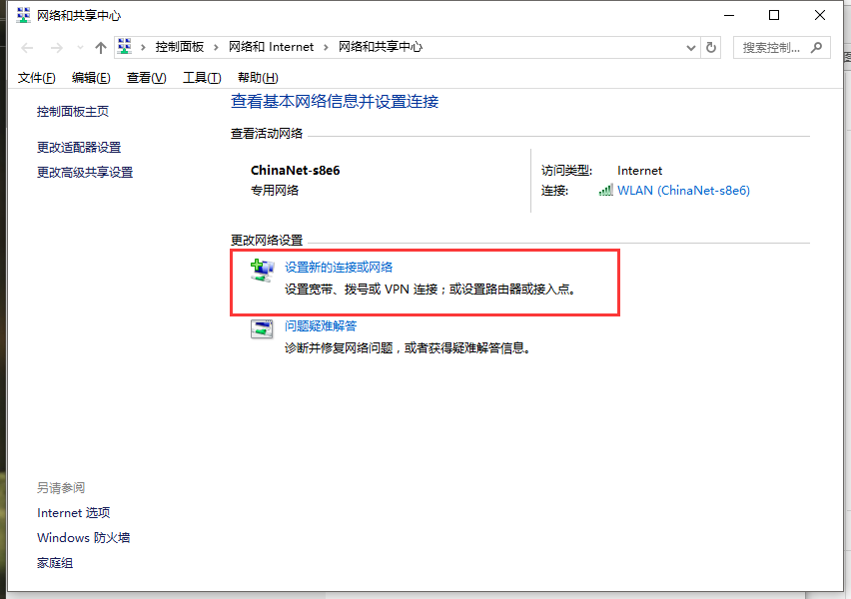Open recent locations dropdown arrow
Image resolution: width=851 pixels, height=599 pixels.
point(80,48)
